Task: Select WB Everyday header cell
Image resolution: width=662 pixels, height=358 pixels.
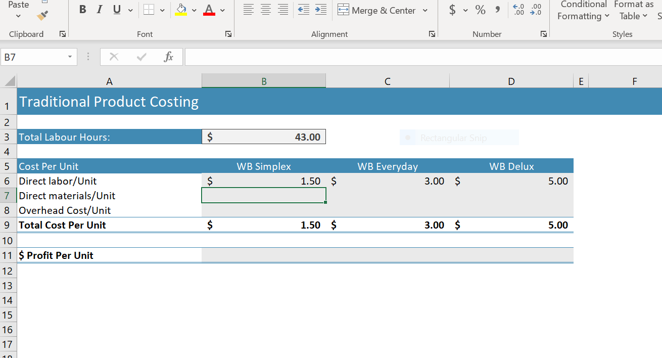Action: click(388, 166)
